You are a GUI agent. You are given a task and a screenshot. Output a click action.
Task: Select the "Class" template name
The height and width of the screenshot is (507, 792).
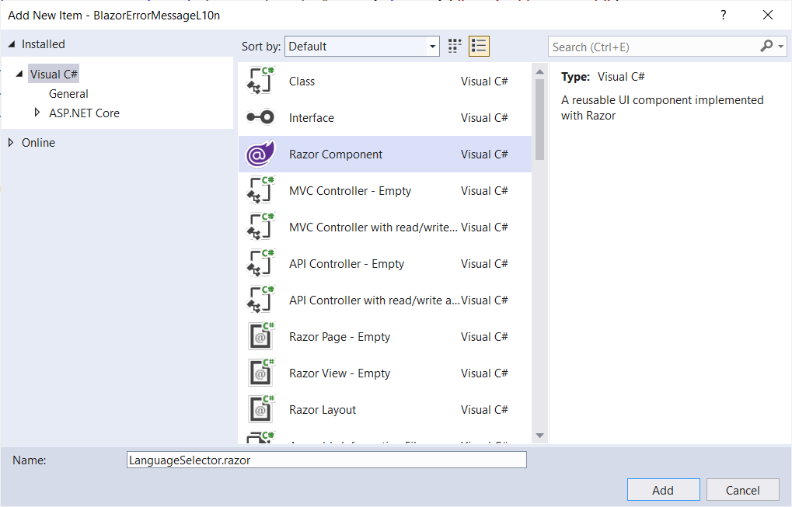click(302, 82)
